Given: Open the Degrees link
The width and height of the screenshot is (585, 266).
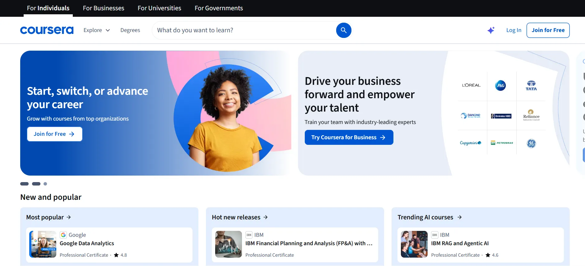Looking at the screenshot, I should click(x=130, y=30).
